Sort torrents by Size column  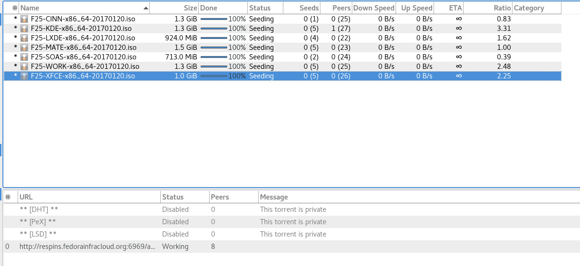(174, 8)
